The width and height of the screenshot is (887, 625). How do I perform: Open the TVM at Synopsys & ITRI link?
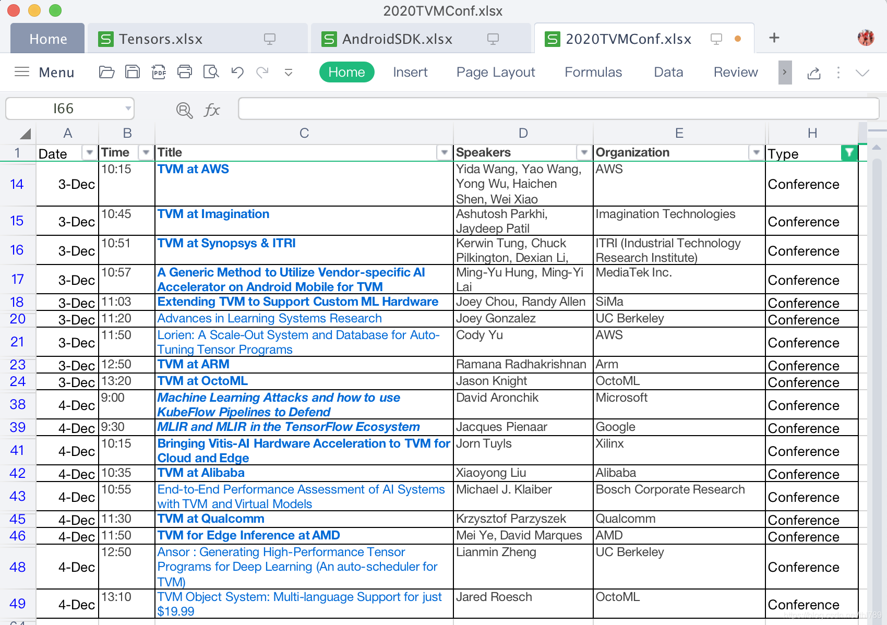(226, 243)
